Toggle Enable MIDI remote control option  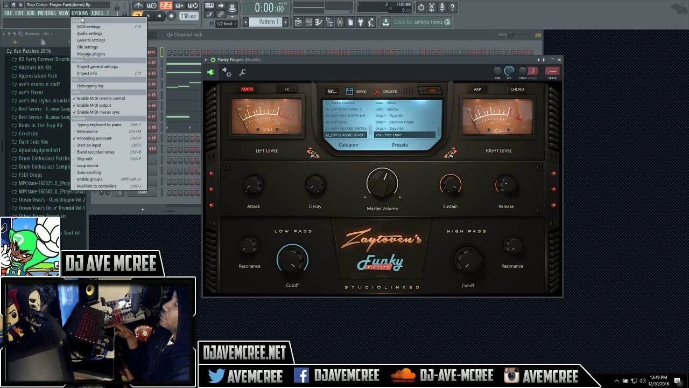click(101, 99)
